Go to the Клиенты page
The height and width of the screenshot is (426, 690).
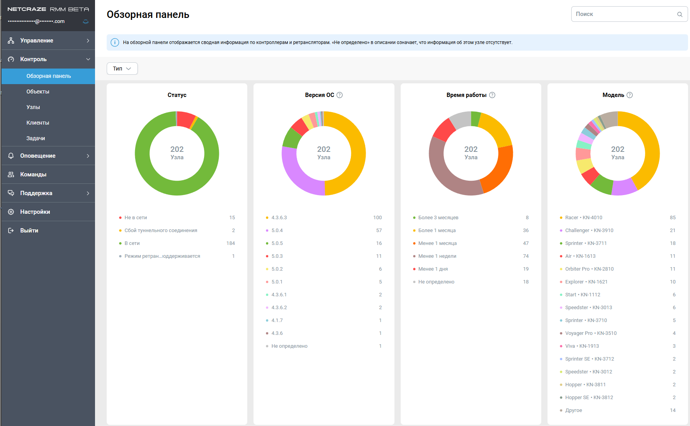[x=38, y=123]
